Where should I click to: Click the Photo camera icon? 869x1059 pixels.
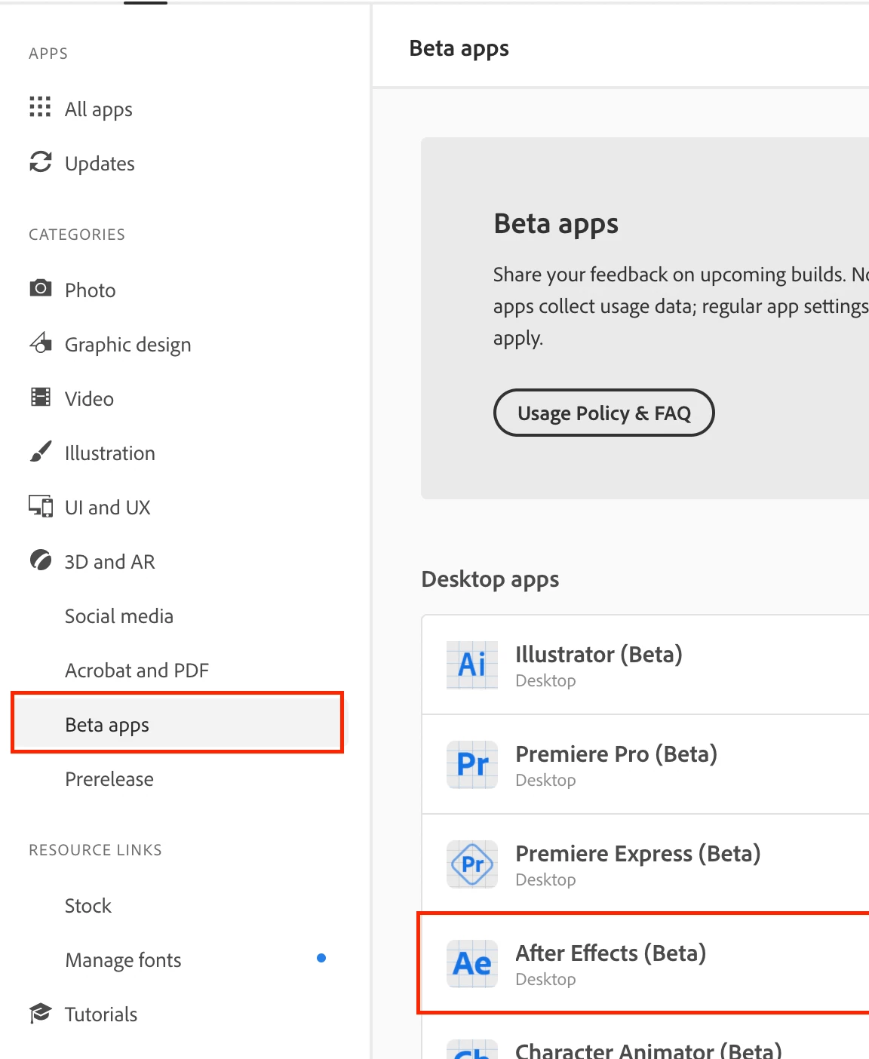(41, 288)
